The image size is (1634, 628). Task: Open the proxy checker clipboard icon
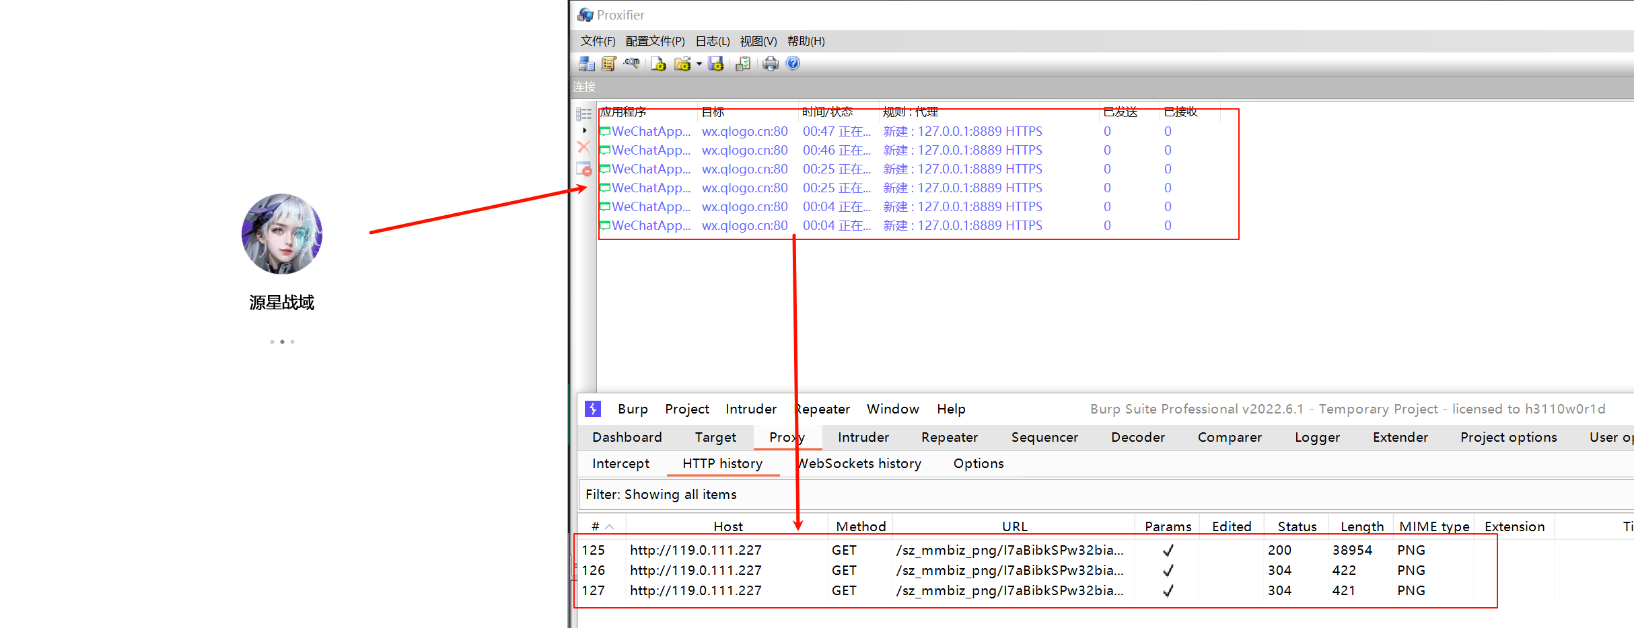click(x=743, y=64)
